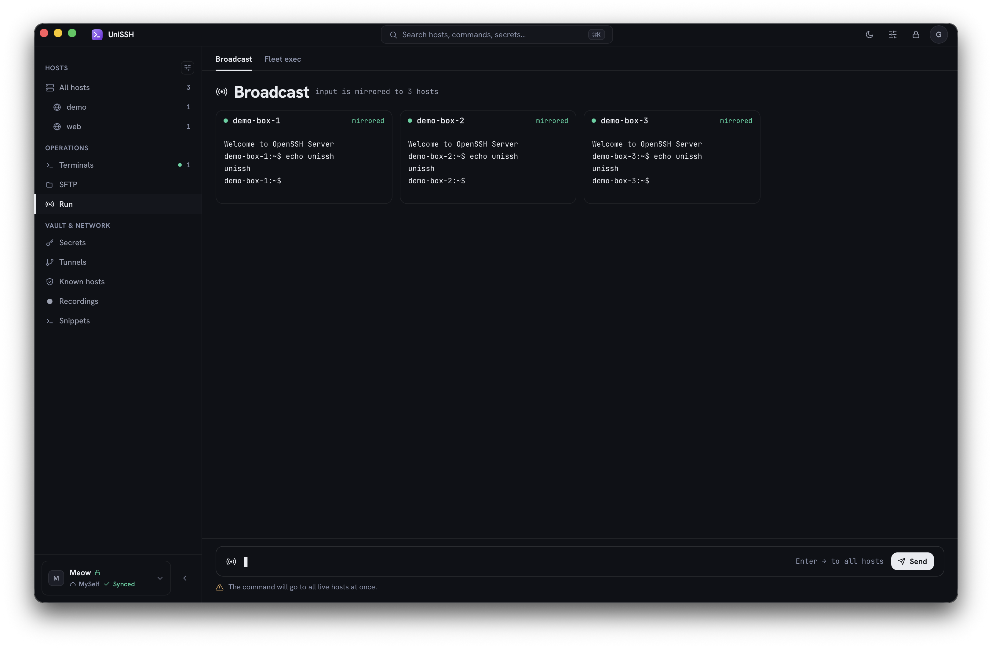Image resolution: width=992 pixels, height=648 pixels.
Task: Click the unlocked padlock next to Meow
Action: (97, 573)
